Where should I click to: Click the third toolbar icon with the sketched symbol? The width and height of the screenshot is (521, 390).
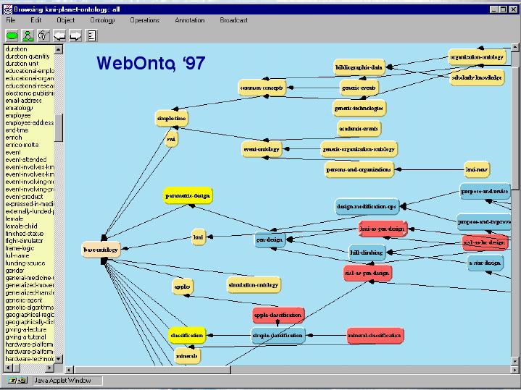(x=43, y=35)
